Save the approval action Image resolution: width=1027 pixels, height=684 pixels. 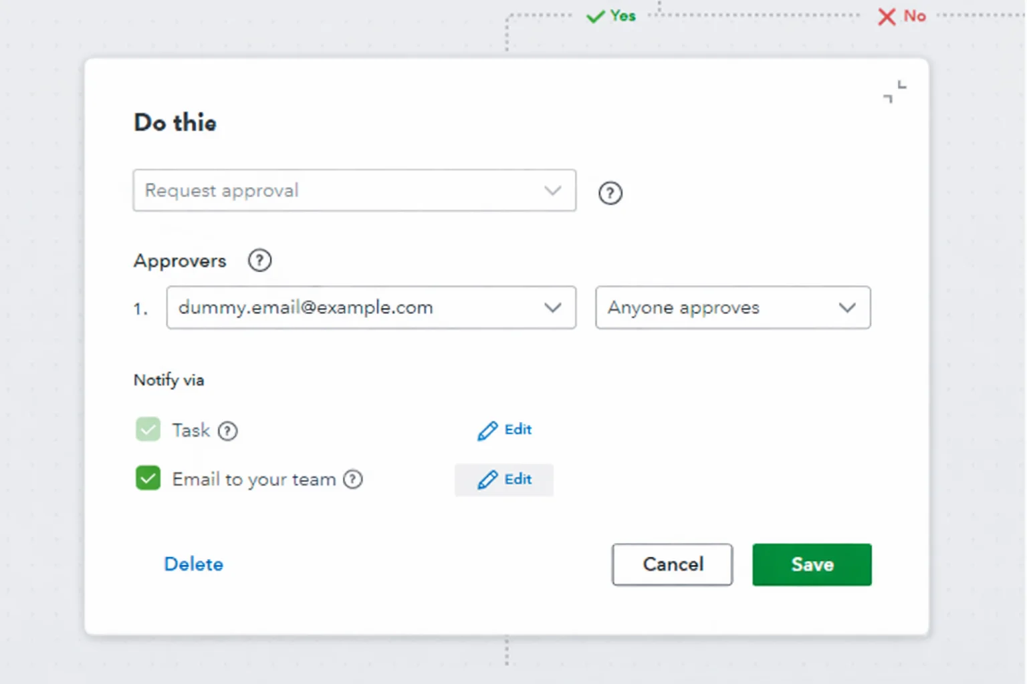click(x=812, y=564)
